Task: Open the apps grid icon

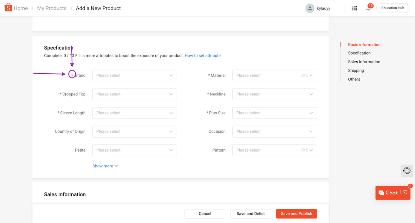Action: click(x=354, y=8)
